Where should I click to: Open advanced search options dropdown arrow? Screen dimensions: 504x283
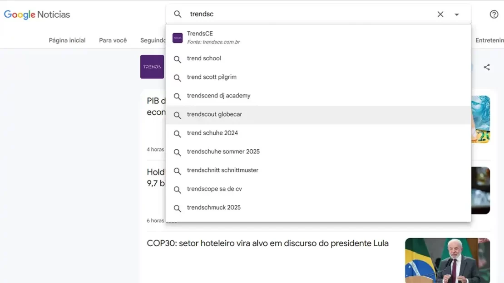(x=457, y=15)
